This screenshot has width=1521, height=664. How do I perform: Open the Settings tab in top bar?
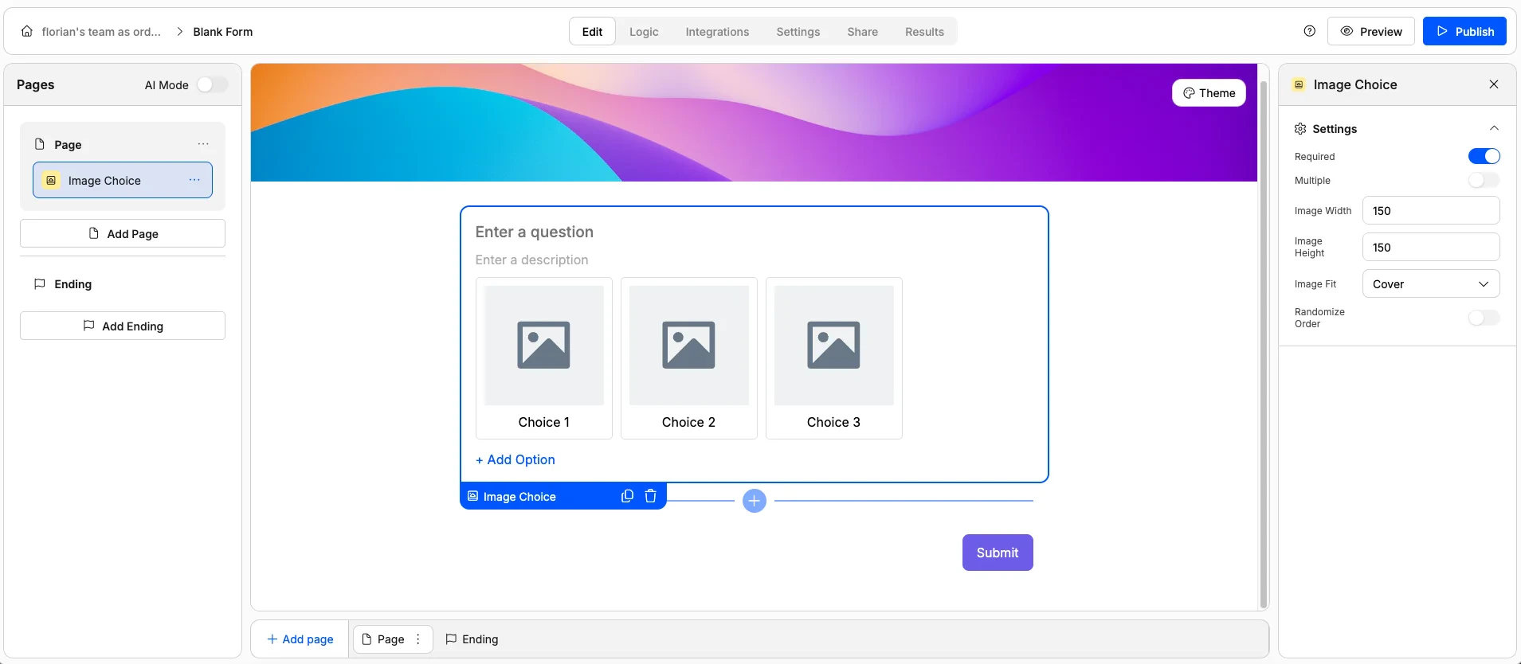(x=798, y=31)
